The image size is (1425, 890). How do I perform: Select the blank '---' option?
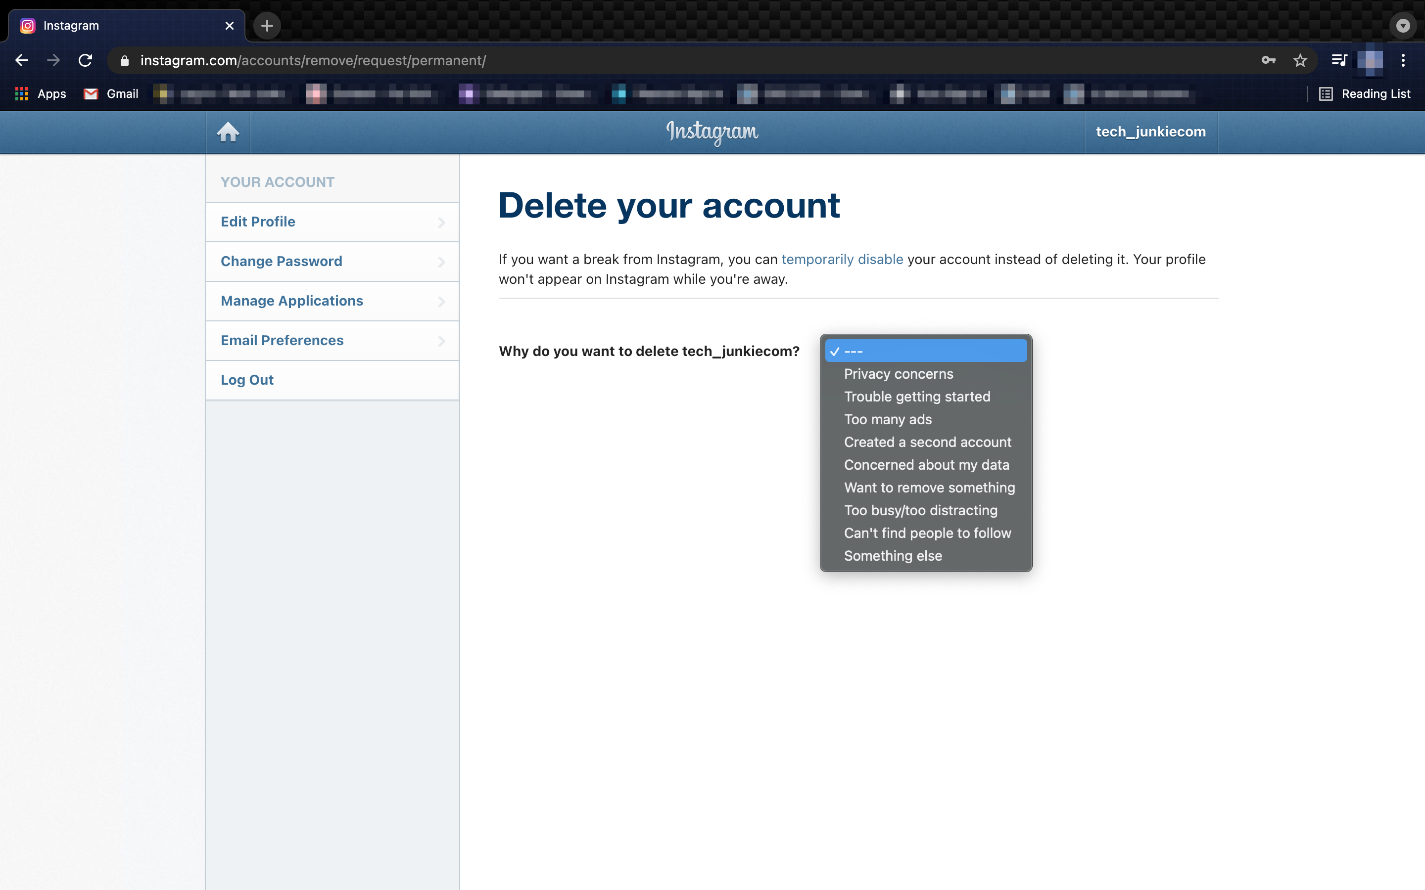(x=926, y=351)
